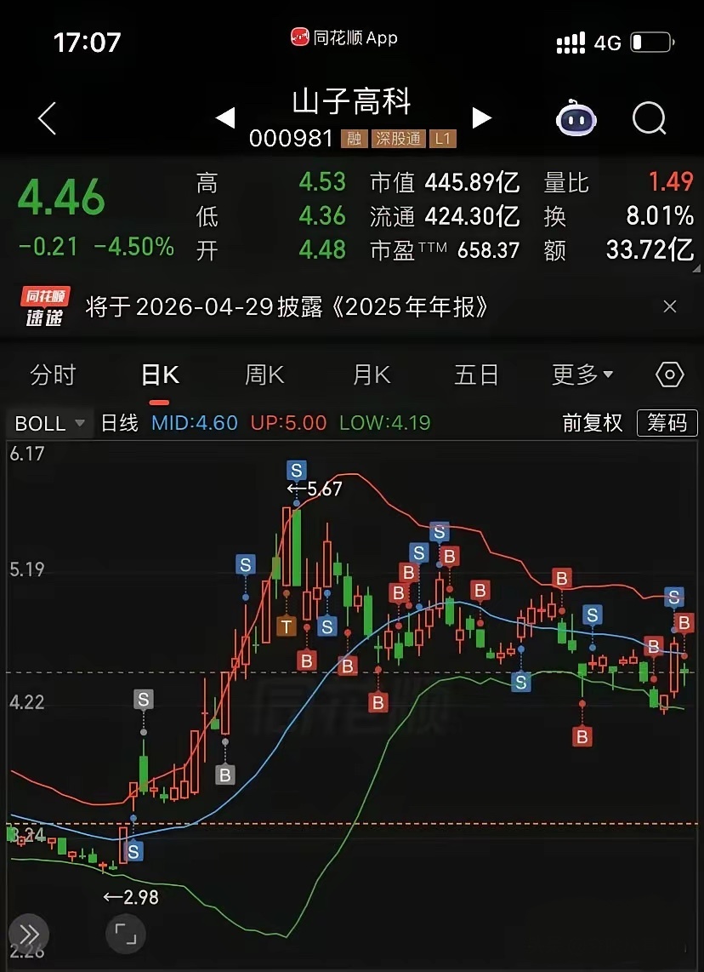Tap the AI robot assistant icon

576,118
